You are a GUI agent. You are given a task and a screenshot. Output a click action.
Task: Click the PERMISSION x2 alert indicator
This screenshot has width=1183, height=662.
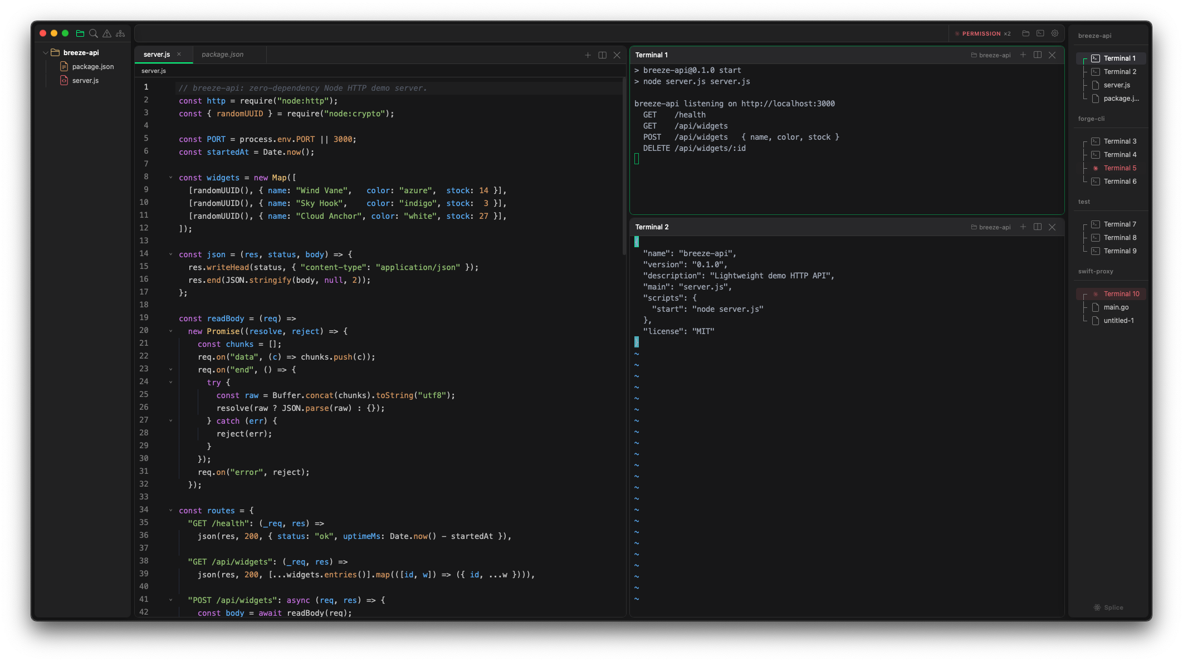click(x=982, y=33)
